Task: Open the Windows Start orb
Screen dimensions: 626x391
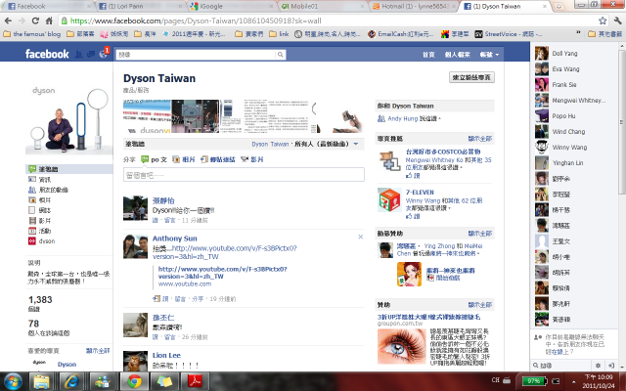Action: click(13, 381)
